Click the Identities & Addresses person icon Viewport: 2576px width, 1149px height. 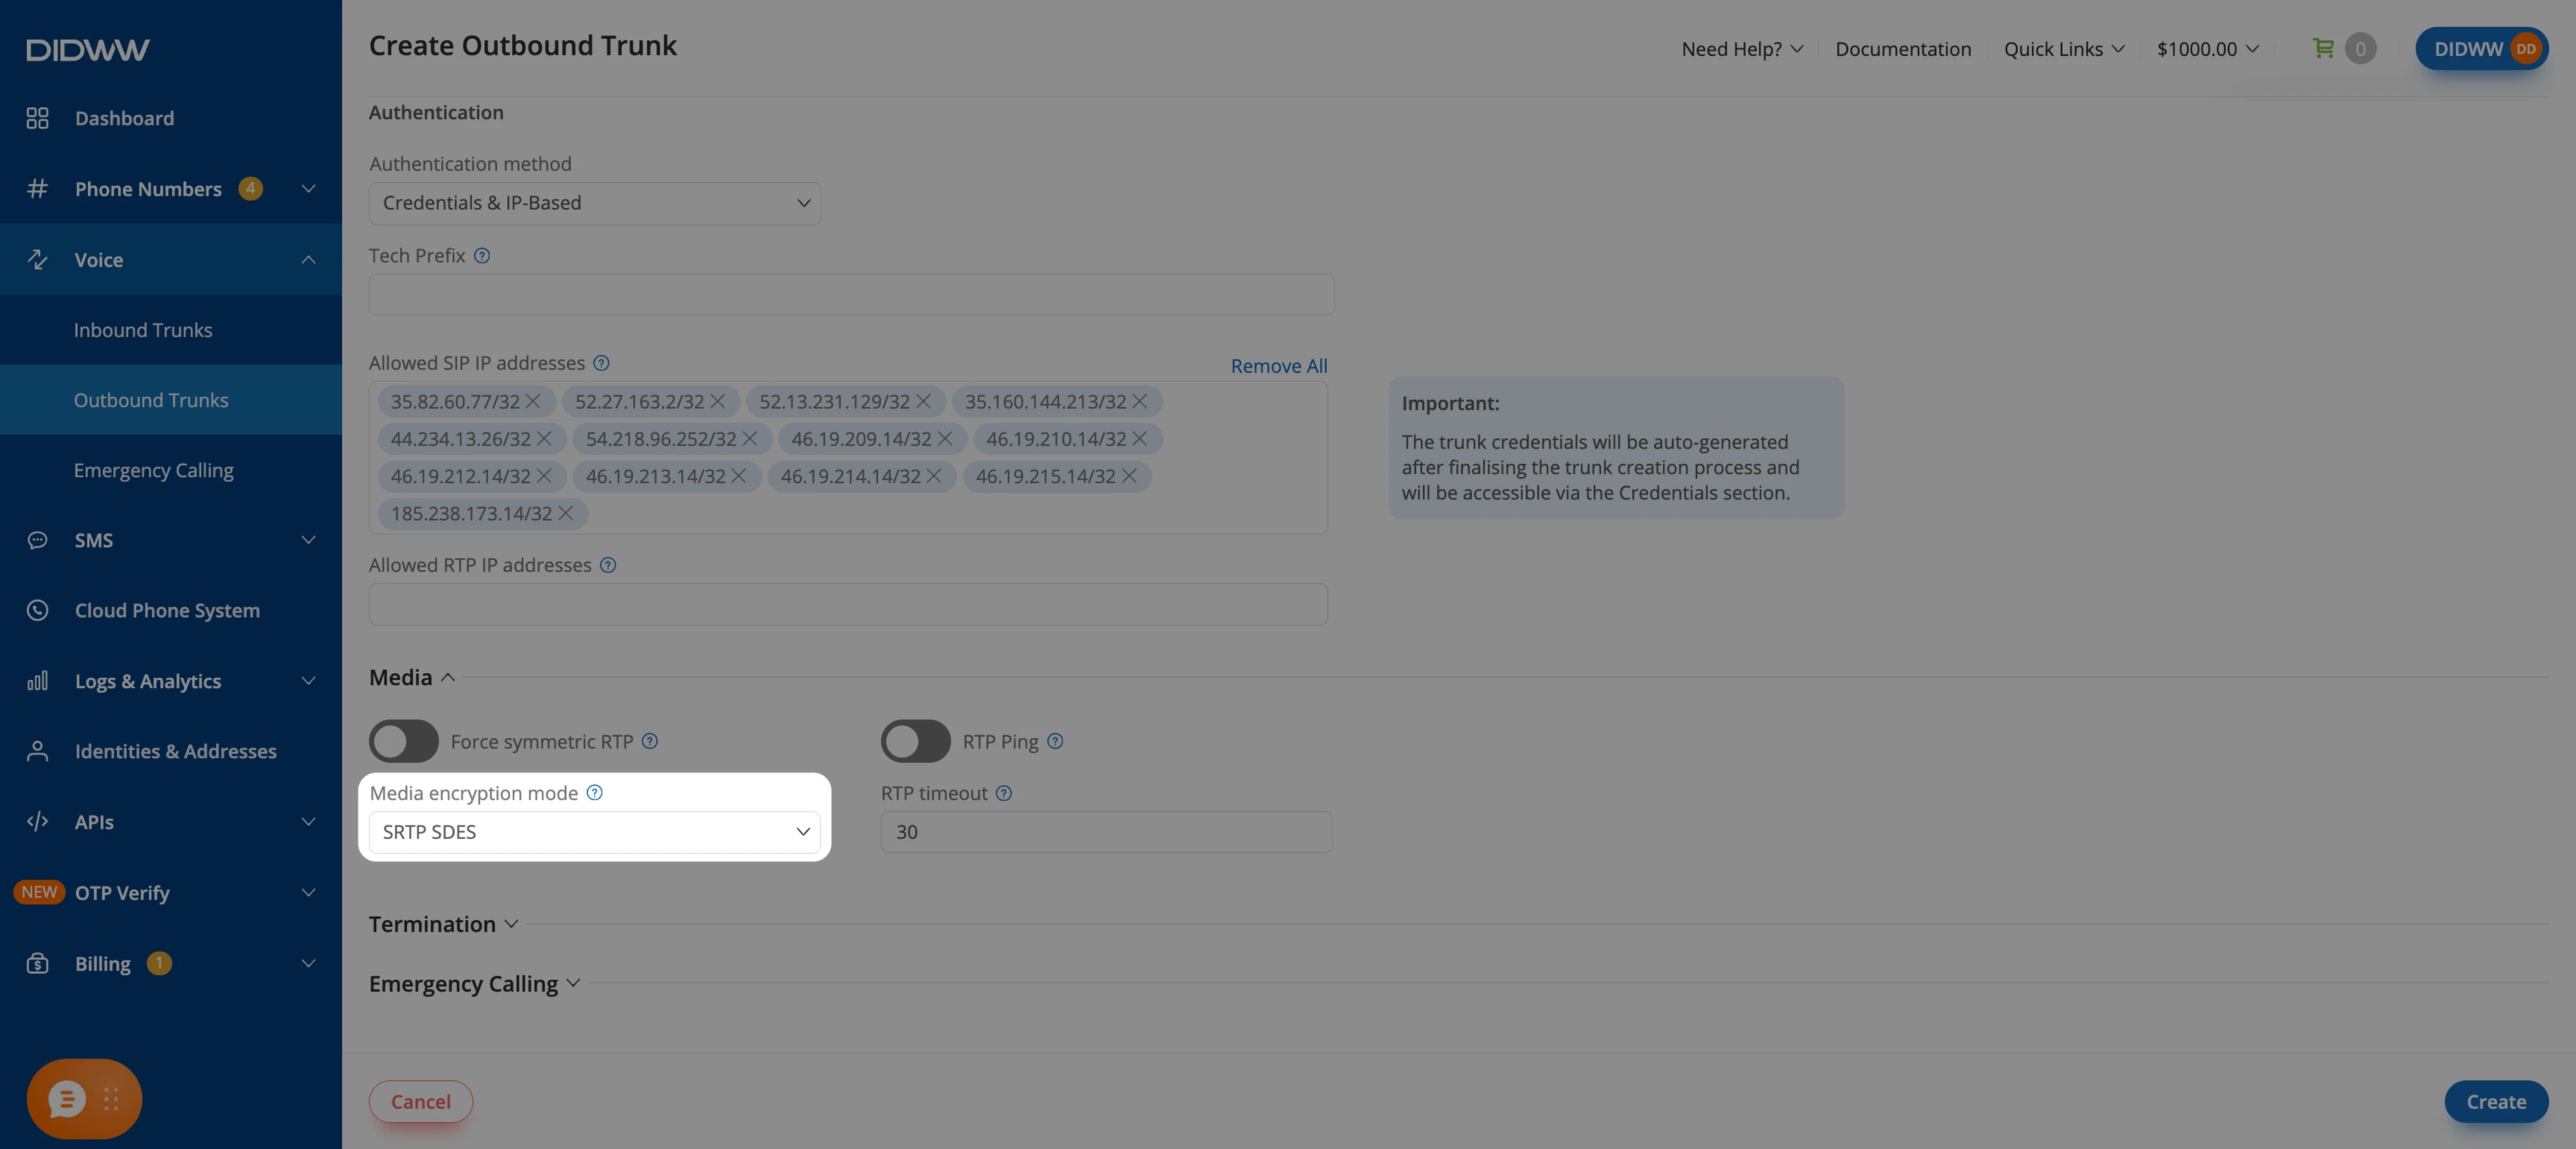click(x=37, y=752)
